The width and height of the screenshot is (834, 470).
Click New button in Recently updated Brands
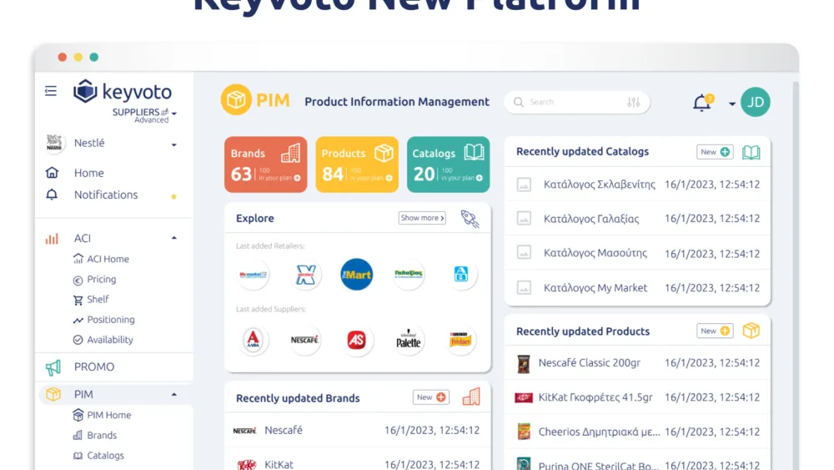click(x=431, y=397)
